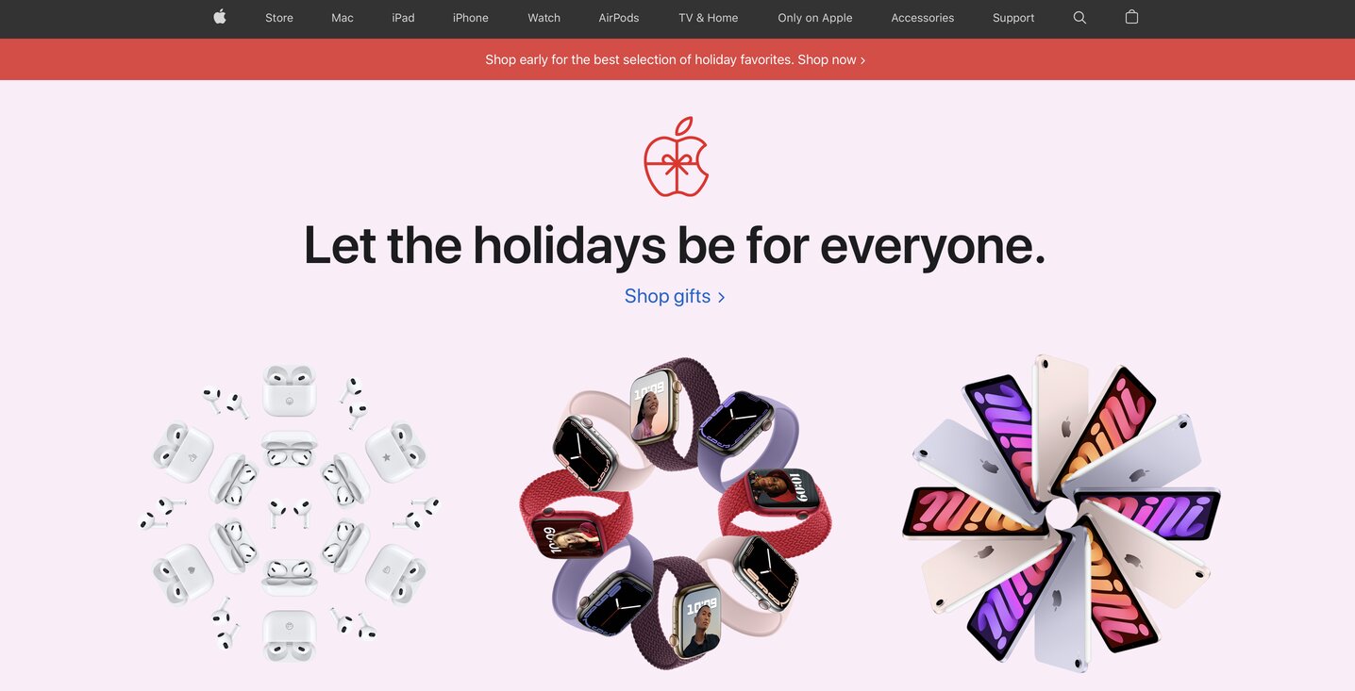1355x691 pixels.
Task: Click the Apple logo in navigation bar
Action: click(220, 17)
